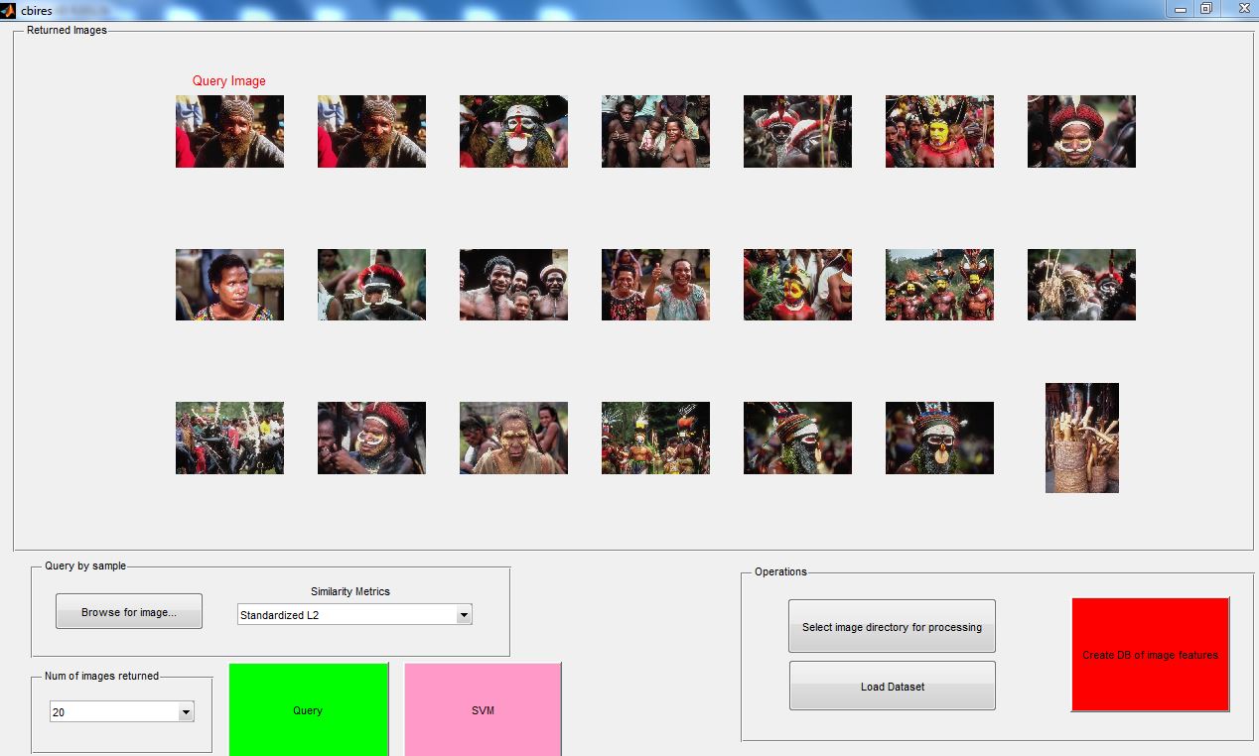The width and height of the screenshot is (1259, 756).
Task: Run the green Query button
Action: pyautogui.click(x=308, y=710)
